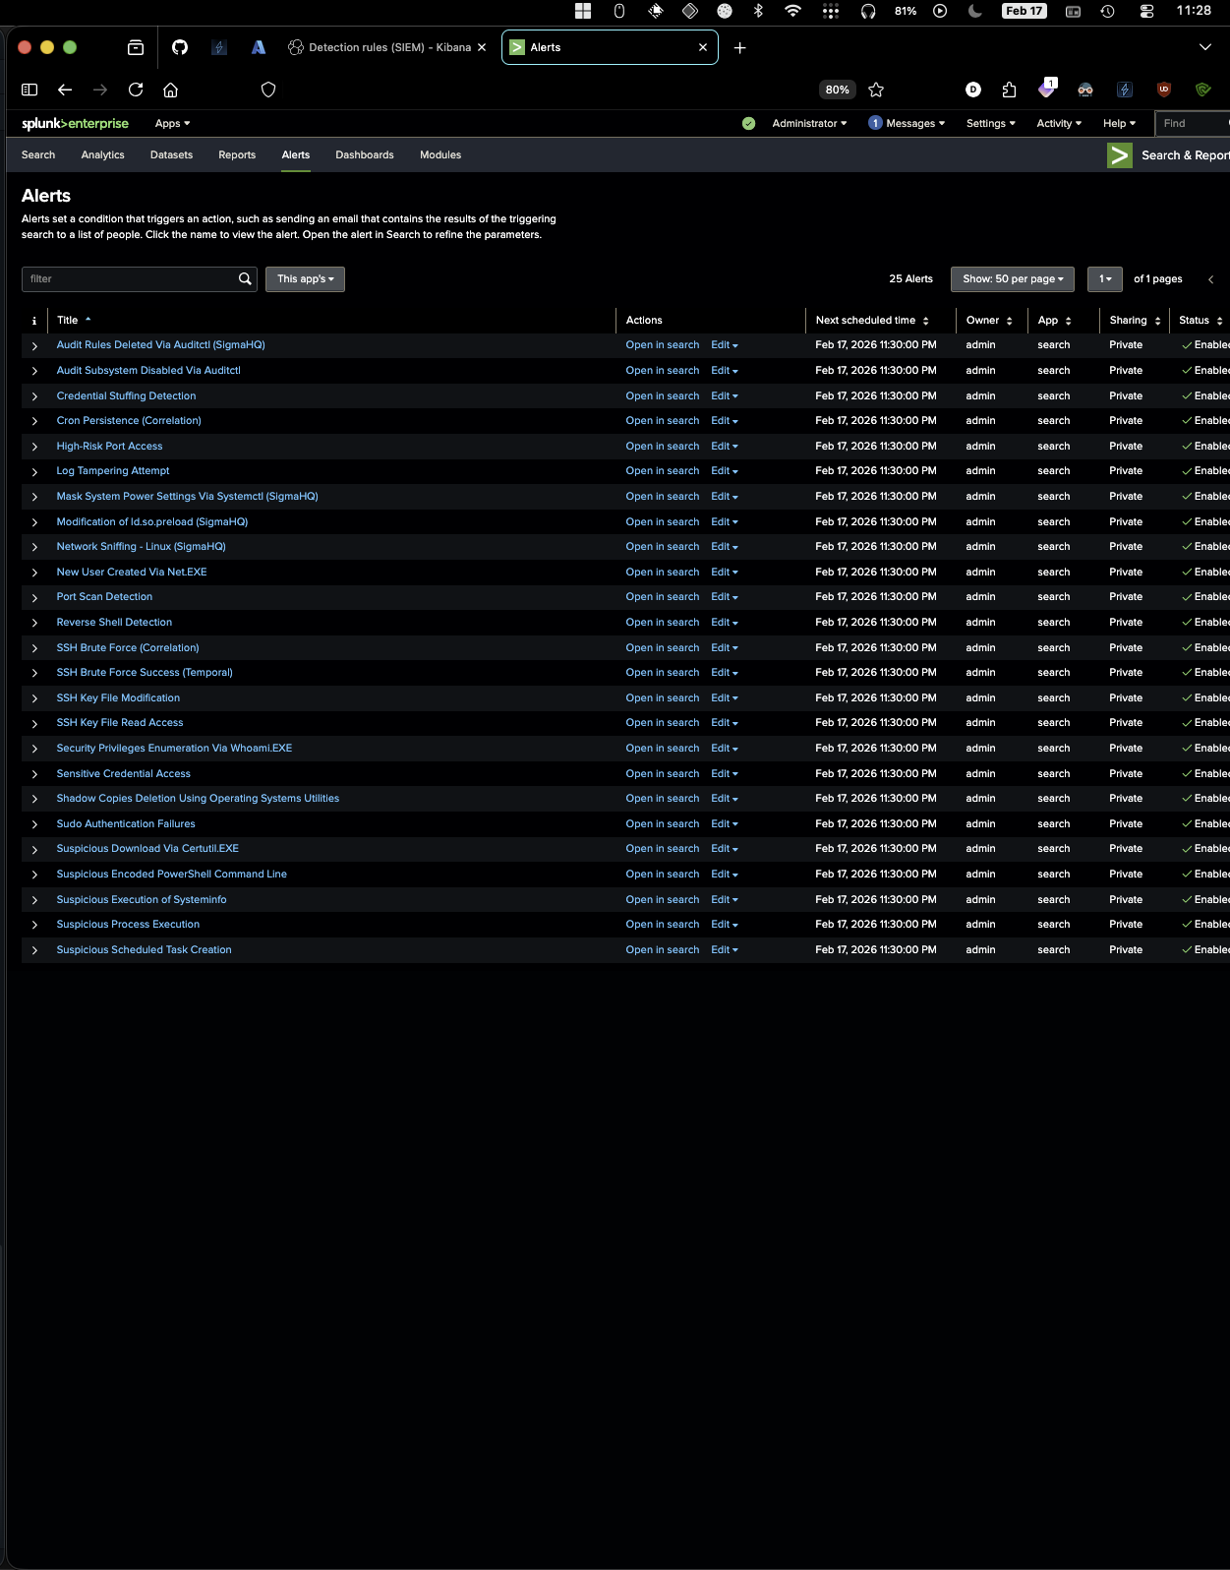The width and height of the screenshot is (1230, 1570).
Task: Open macOS Wi-Fi menu bar icon
Action: pos(792,11)
